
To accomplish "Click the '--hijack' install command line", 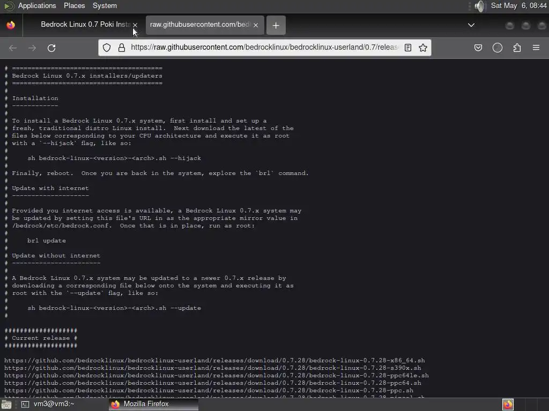I will click(x=114, y=158).
